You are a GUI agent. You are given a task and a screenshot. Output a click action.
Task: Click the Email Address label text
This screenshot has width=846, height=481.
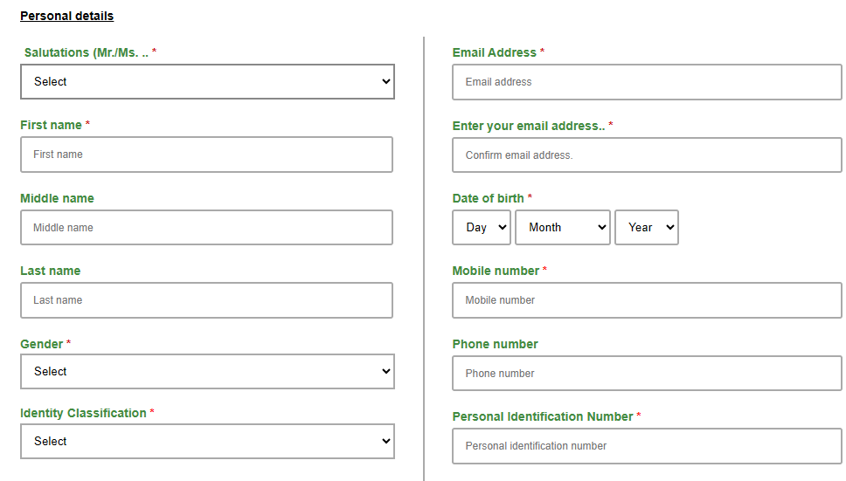(494, 52)
